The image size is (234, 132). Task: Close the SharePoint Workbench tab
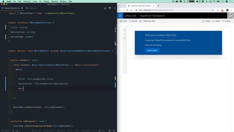tap(154, 6)
